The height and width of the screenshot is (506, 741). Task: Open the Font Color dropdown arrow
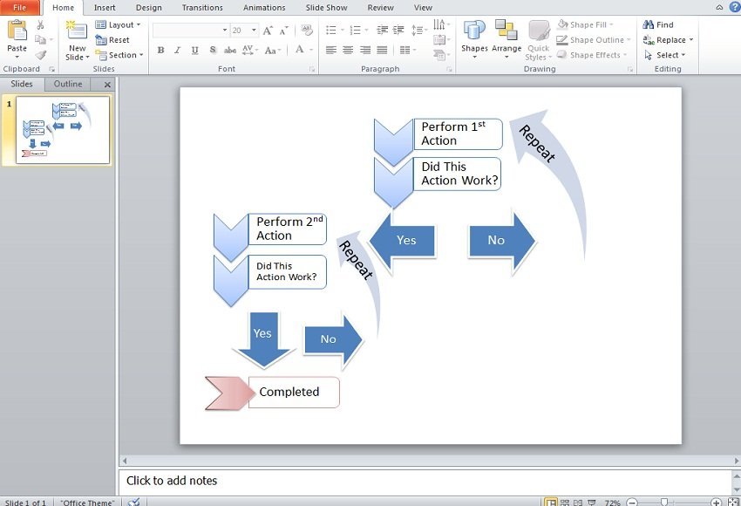click(x=311, y=50)
